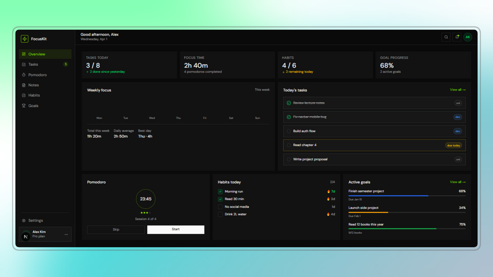Image resolution: width=493 pixels, height=277 pixels.
Task: Click the 'Session 4 of 4' label
Action: pos(146,219)
